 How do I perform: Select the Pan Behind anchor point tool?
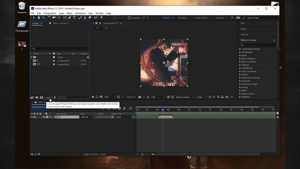pos(59,18)
